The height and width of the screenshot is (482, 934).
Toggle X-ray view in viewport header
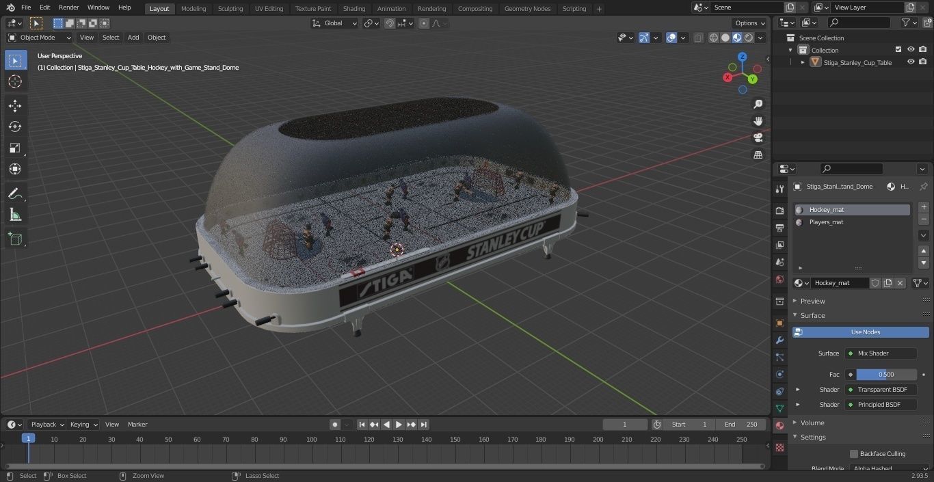point(698,38)
